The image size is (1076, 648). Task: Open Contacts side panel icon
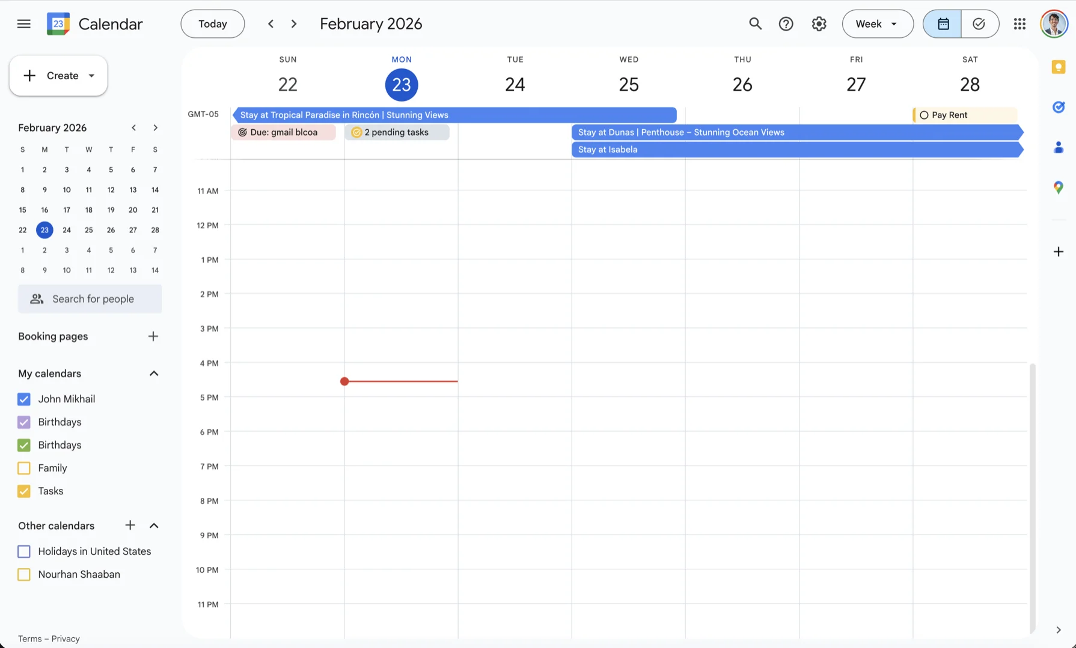(x=1058, y=147)
